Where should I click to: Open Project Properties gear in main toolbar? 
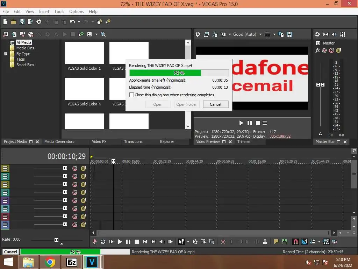(x=39, y=22)
